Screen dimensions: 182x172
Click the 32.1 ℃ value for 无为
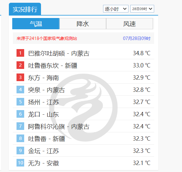[142, 163]
